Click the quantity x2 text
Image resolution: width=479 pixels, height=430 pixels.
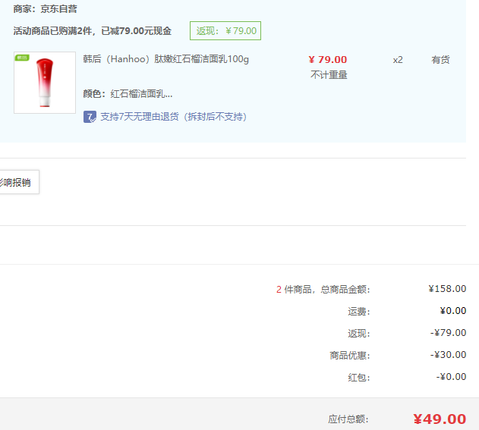(x=398, y=60)
